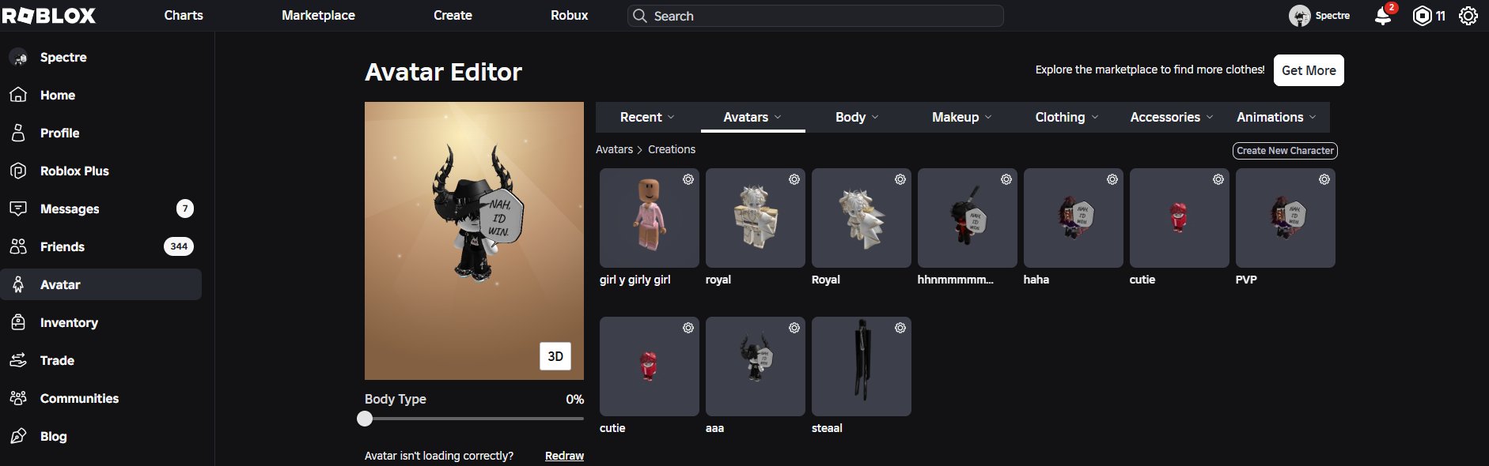
Task: Click the Home house icon in sidebar
Action: click(x=18, y=95)
